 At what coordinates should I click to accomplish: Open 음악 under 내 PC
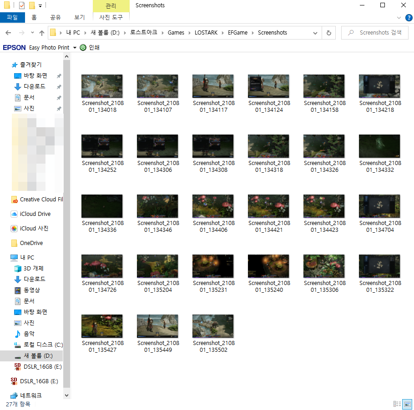coord(24,334)
